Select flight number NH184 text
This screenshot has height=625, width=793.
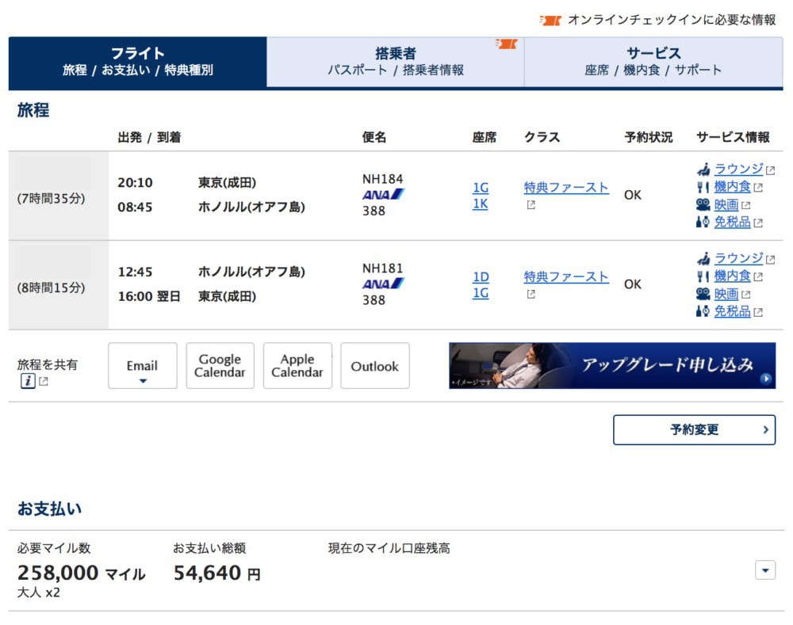click(382, 179)
